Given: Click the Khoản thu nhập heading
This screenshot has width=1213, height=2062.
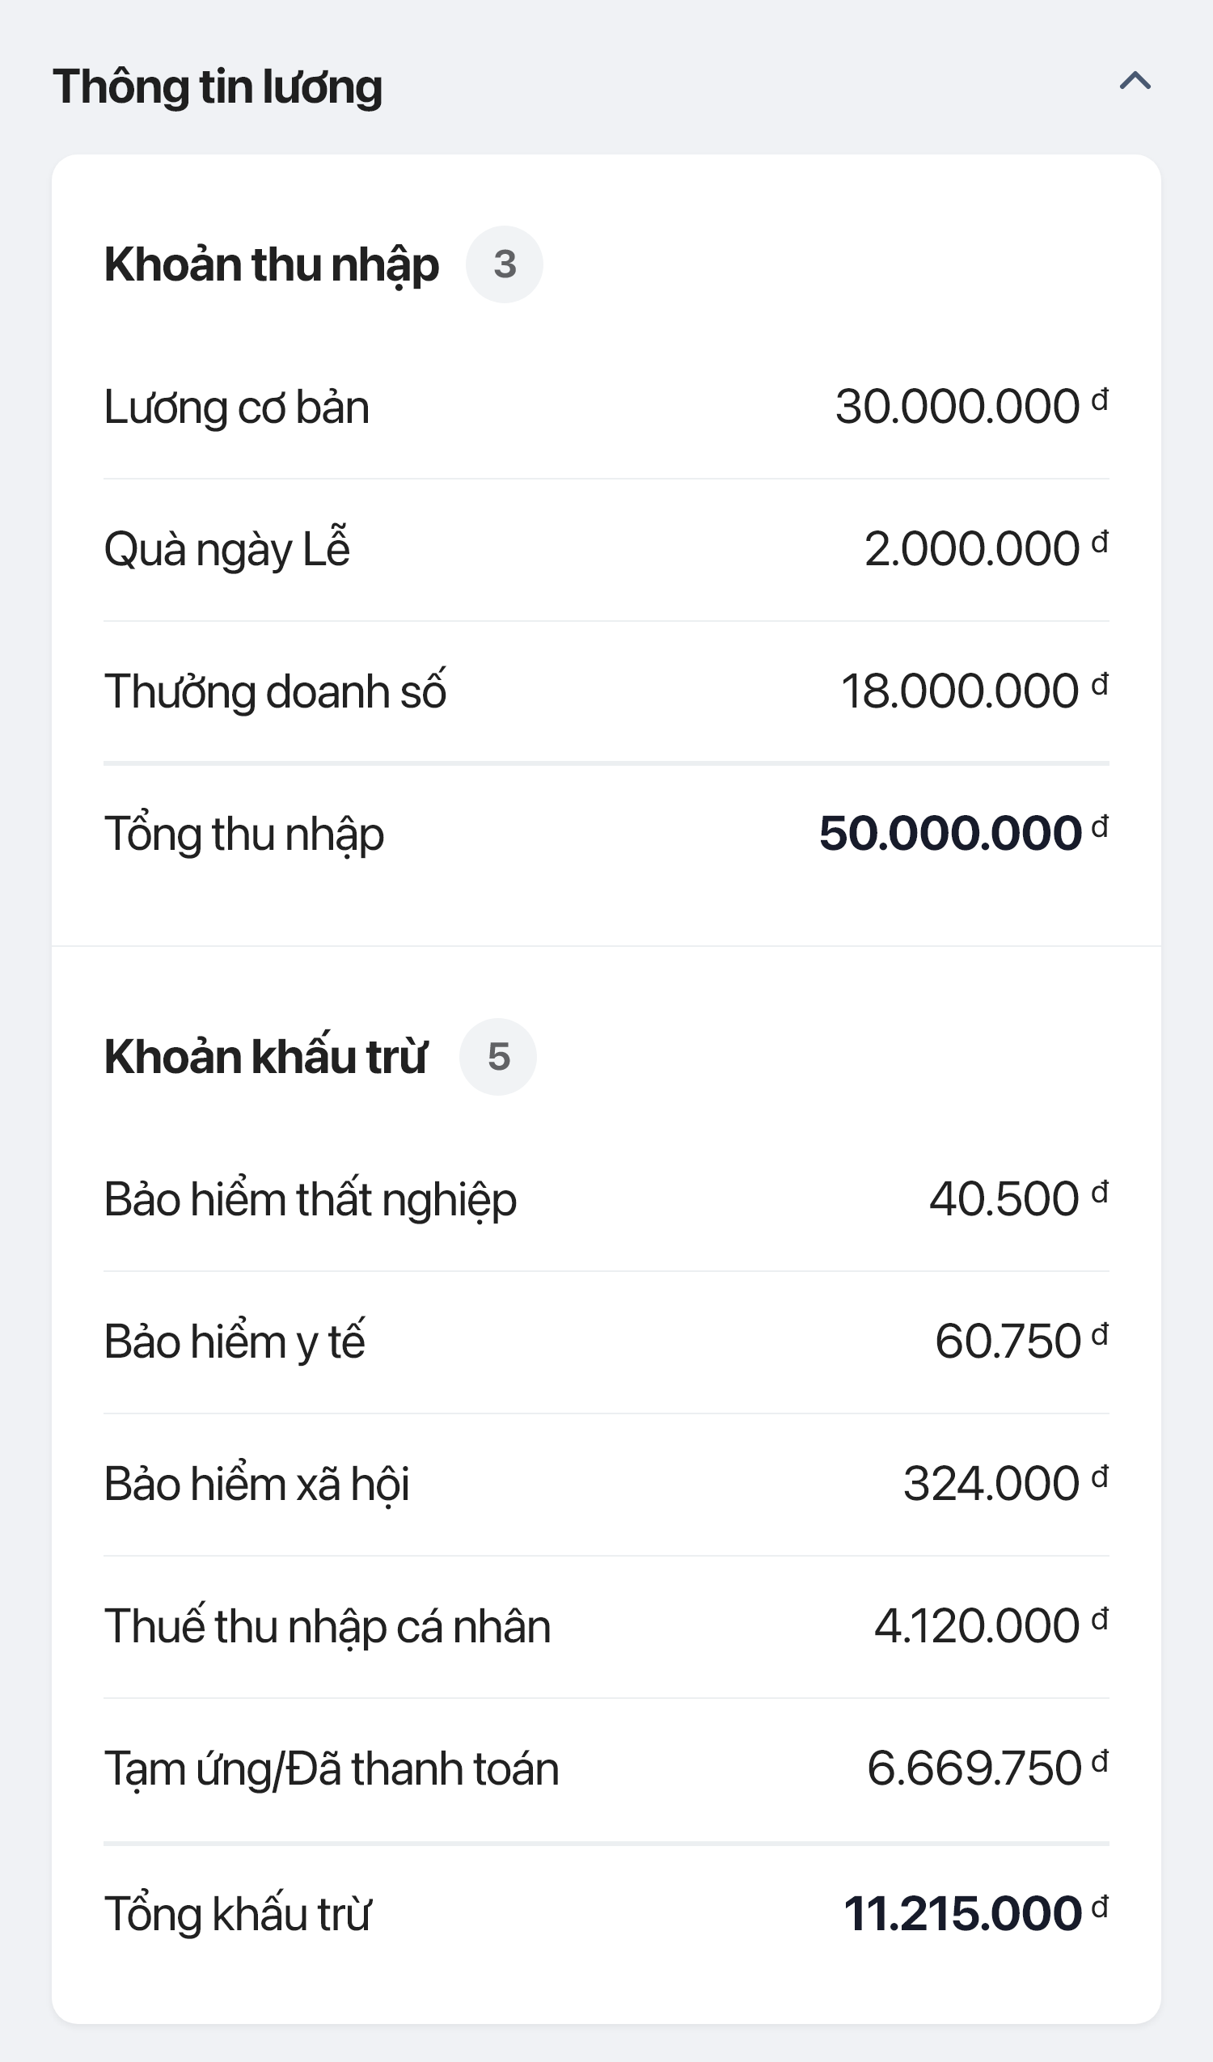Looking at the screenshot, I should [271, 264].
